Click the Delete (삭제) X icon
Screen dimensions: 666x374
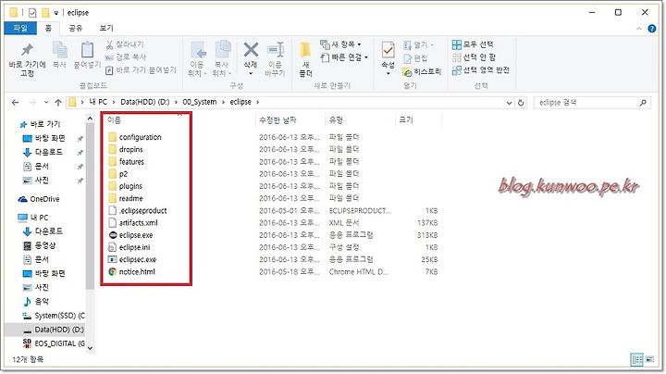[x=251, y=50]
